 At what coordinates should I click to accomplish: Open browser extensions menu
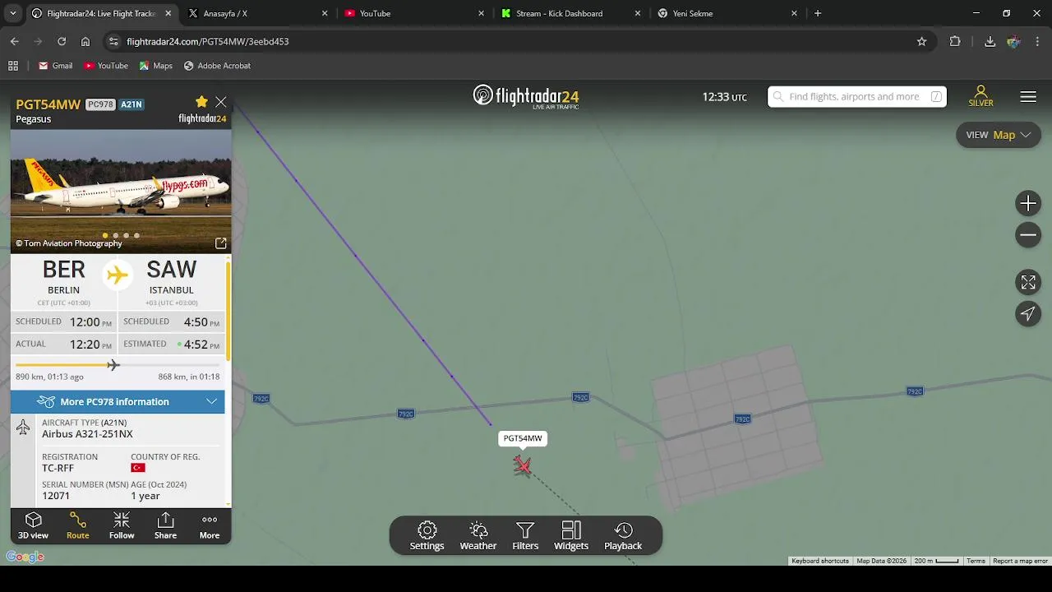click(955, 41)
